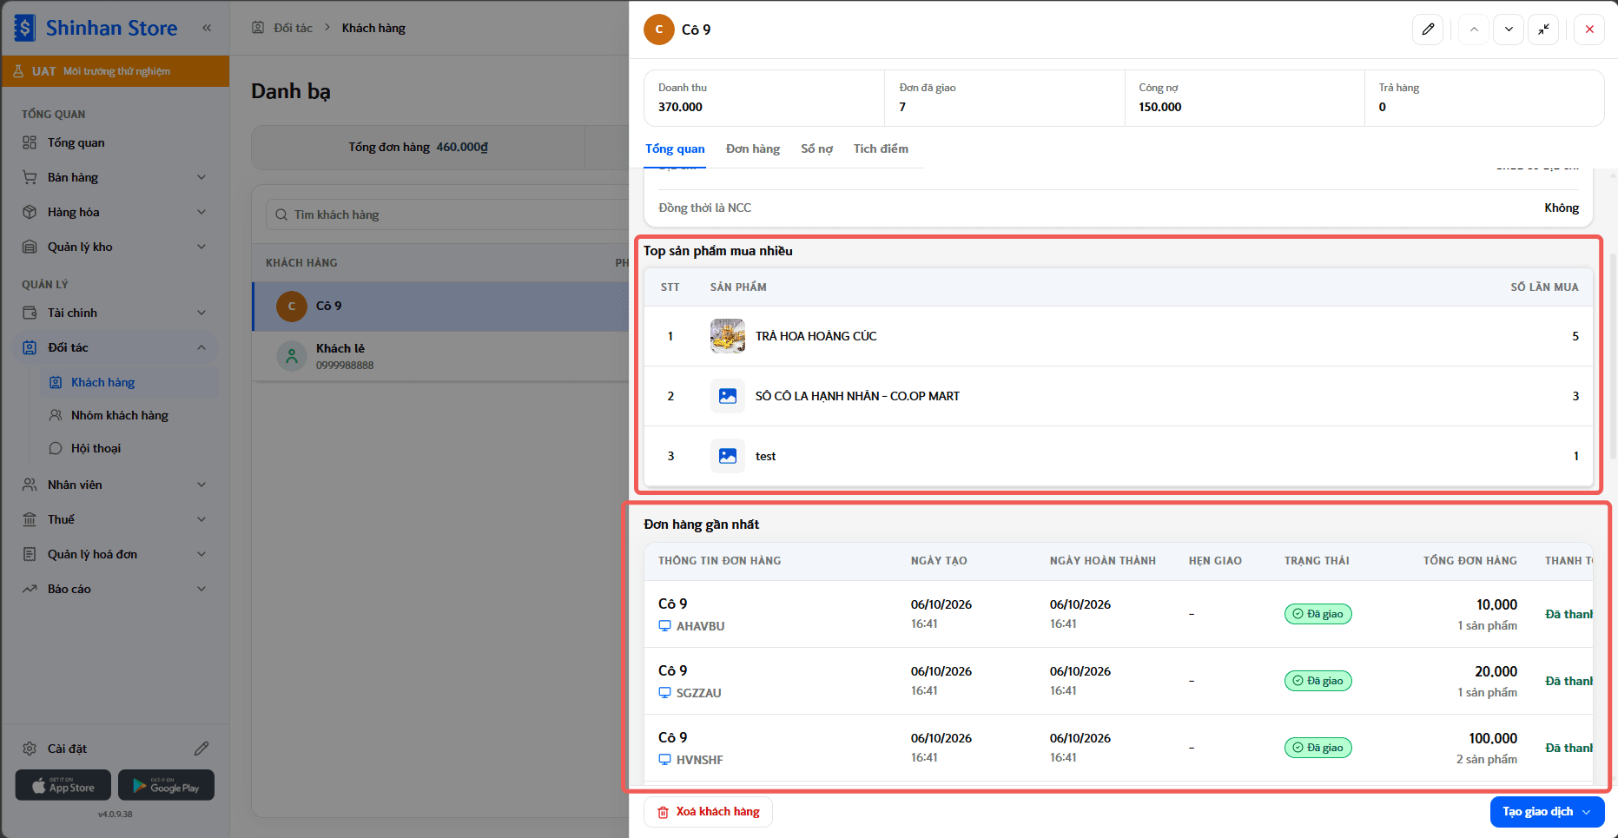This screenshot has width=1618, height=838.
Task: Open the Tạo giao dịch dropdown arrow
Action: 1587,812
